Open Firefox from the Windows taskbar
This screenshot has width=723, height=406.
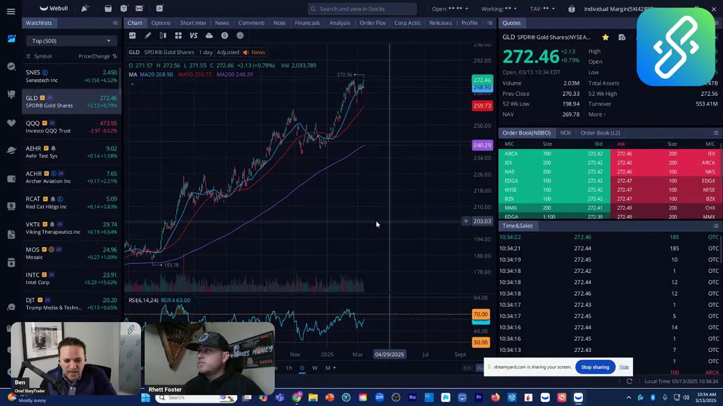coord(495,398)
